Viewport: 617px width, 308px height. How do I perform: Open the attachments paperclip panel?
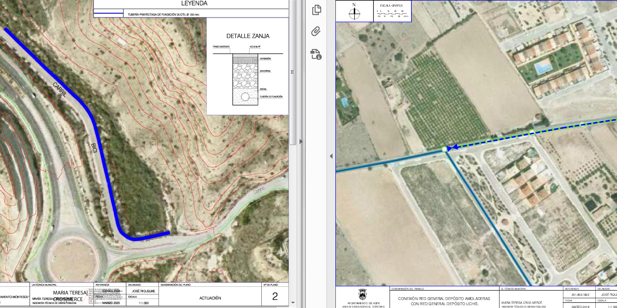pos(316,32)
